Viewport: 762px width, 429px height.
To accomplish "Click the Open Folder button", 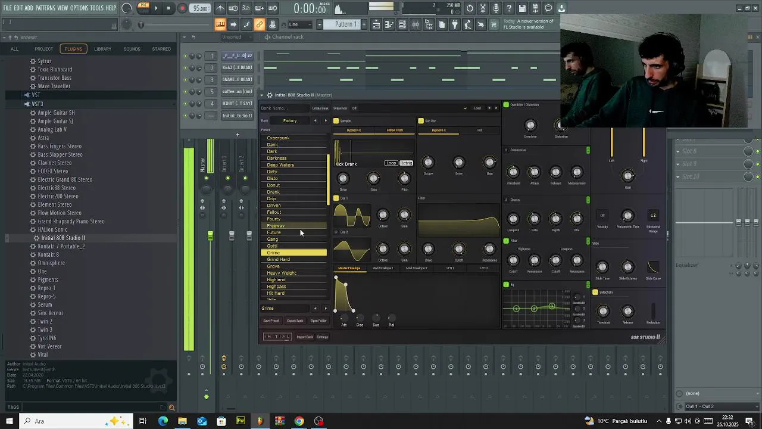I will tap(318, 321).
